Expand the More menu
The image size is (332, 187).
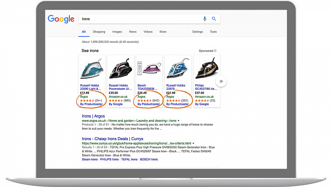163,32
